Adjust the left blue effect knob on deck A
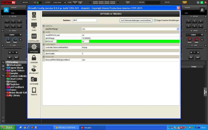 click(x=8, y=40)
